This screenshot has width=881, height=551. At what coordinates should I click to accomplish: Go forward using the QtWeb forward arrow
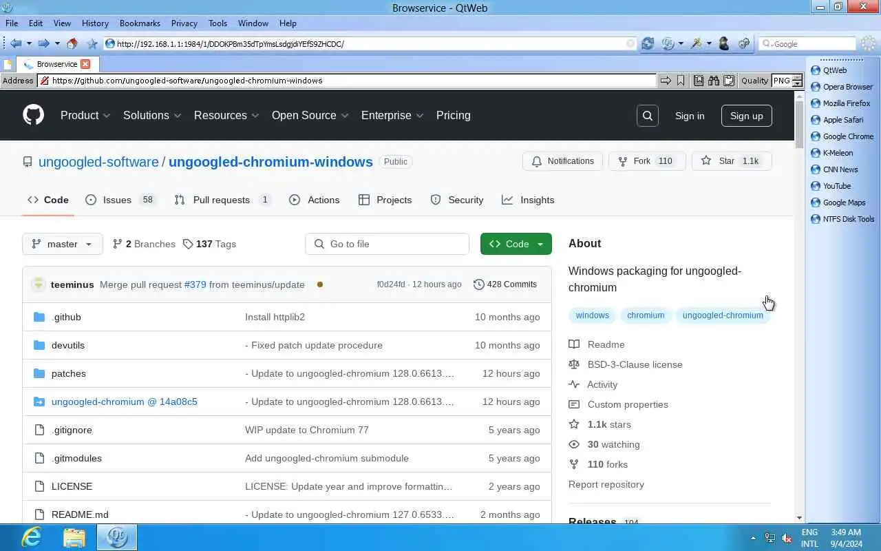(43, 43)
